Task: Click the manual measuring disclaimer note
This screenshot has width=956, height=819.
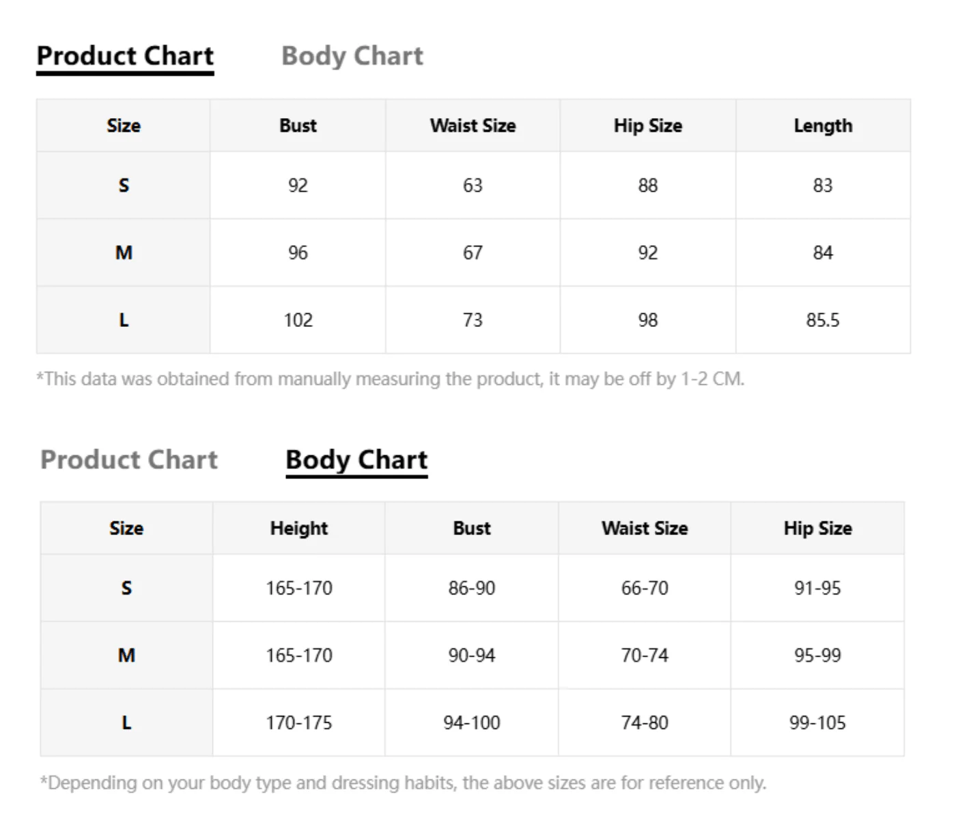Action: tap(391, 379)
